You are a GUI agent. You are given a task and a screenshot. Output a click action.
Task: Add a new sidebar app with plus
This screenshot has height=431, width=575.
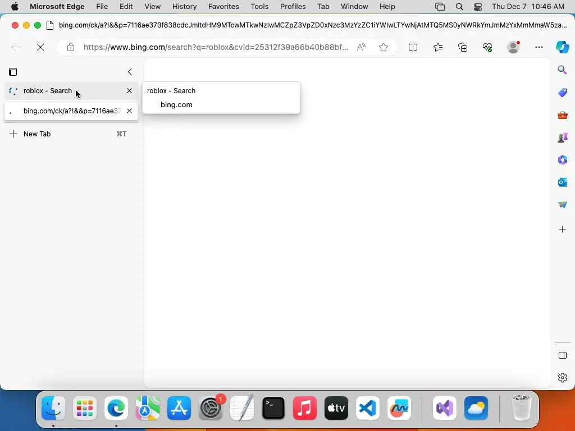[563, 230]
